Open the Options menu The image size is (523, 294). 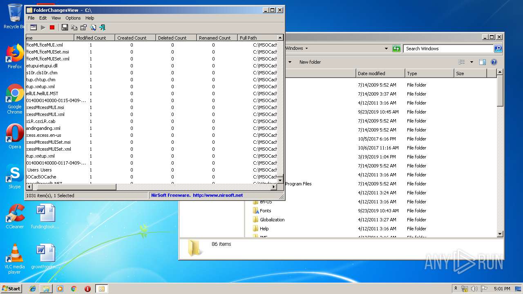click(73, 18)
